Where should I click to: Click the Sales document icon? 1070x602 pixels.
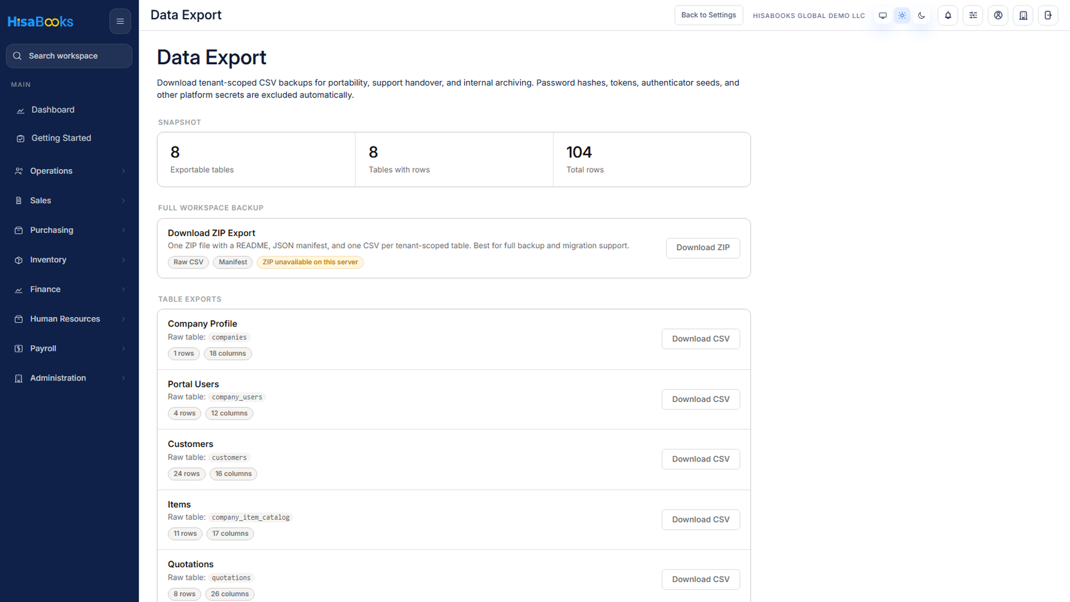19,201
